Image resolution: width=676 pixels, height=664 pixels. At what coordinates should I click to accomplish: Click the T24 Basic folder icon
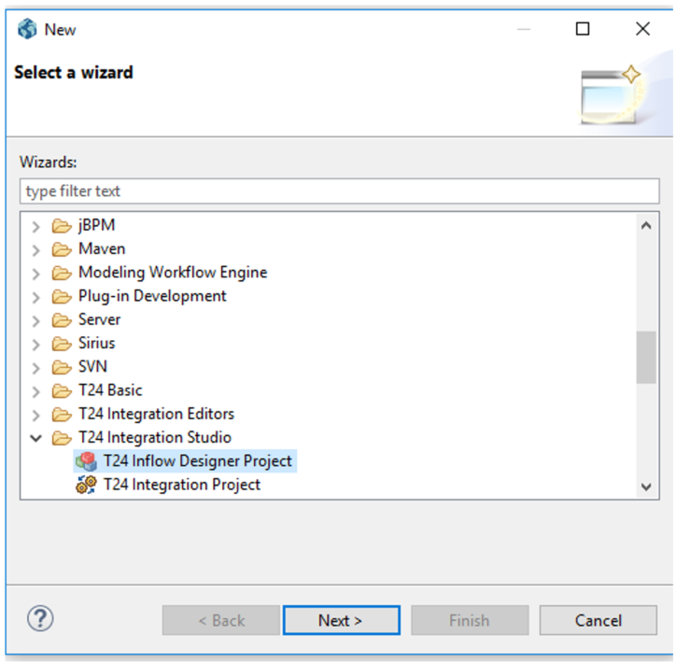[62, 390]
